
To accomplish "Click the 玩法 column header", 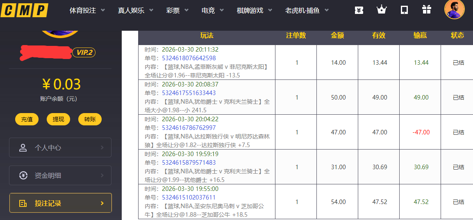I will tap(207, 36).
